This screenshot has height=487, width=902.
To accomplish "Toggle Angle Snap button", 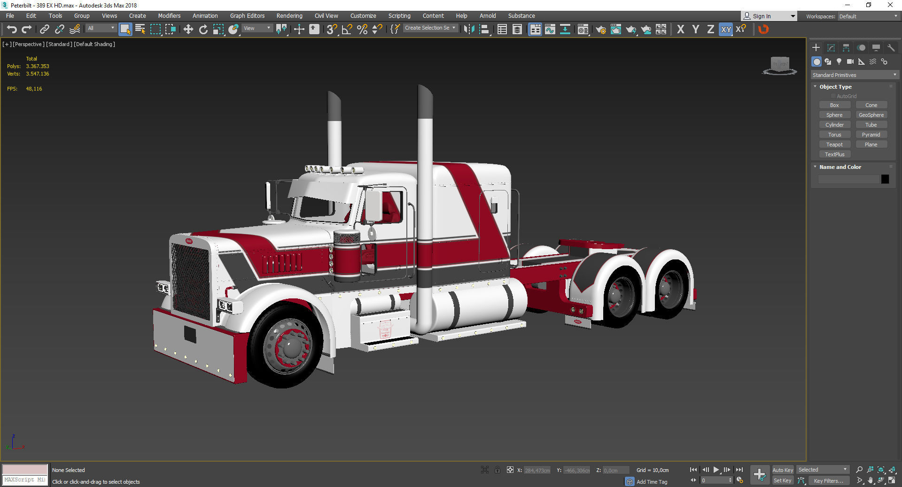I will tap(347, 29).
